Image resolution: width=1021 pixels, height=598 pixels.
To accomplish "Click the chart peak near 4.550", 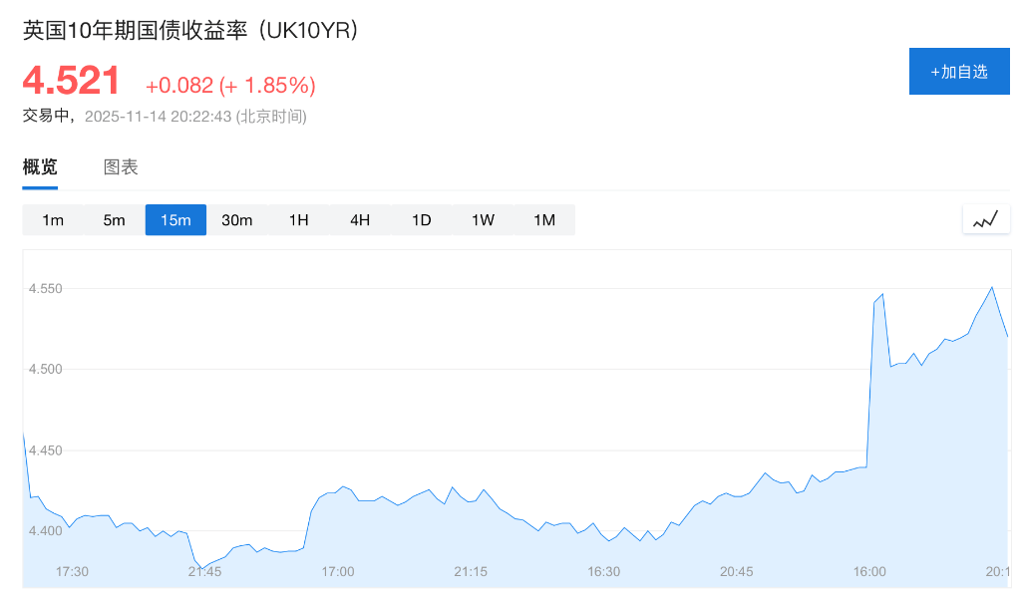I will click(991, 288).
